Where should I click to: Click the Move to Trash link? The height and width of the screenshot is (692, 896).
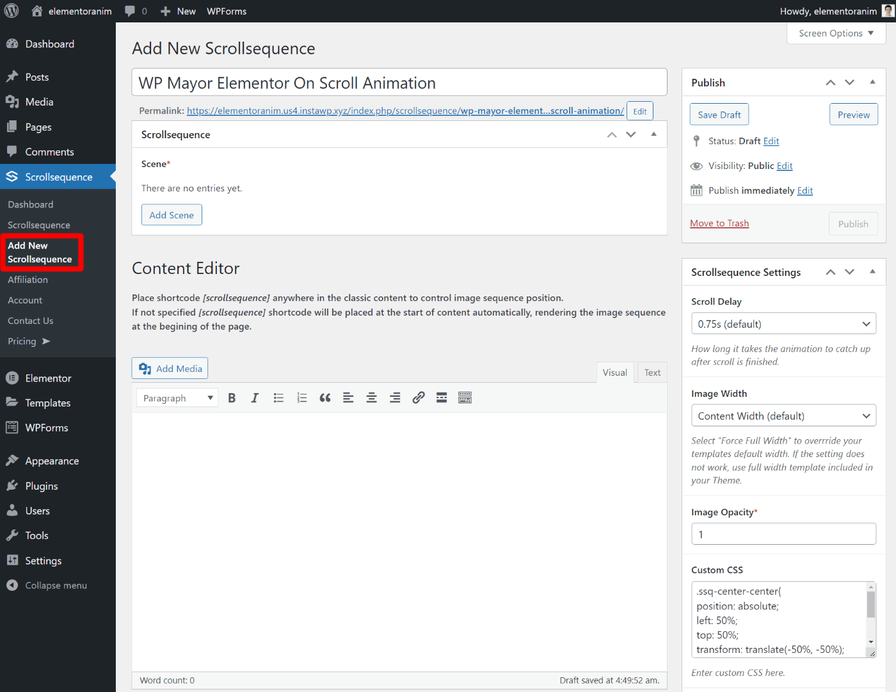tap(719, 223)
